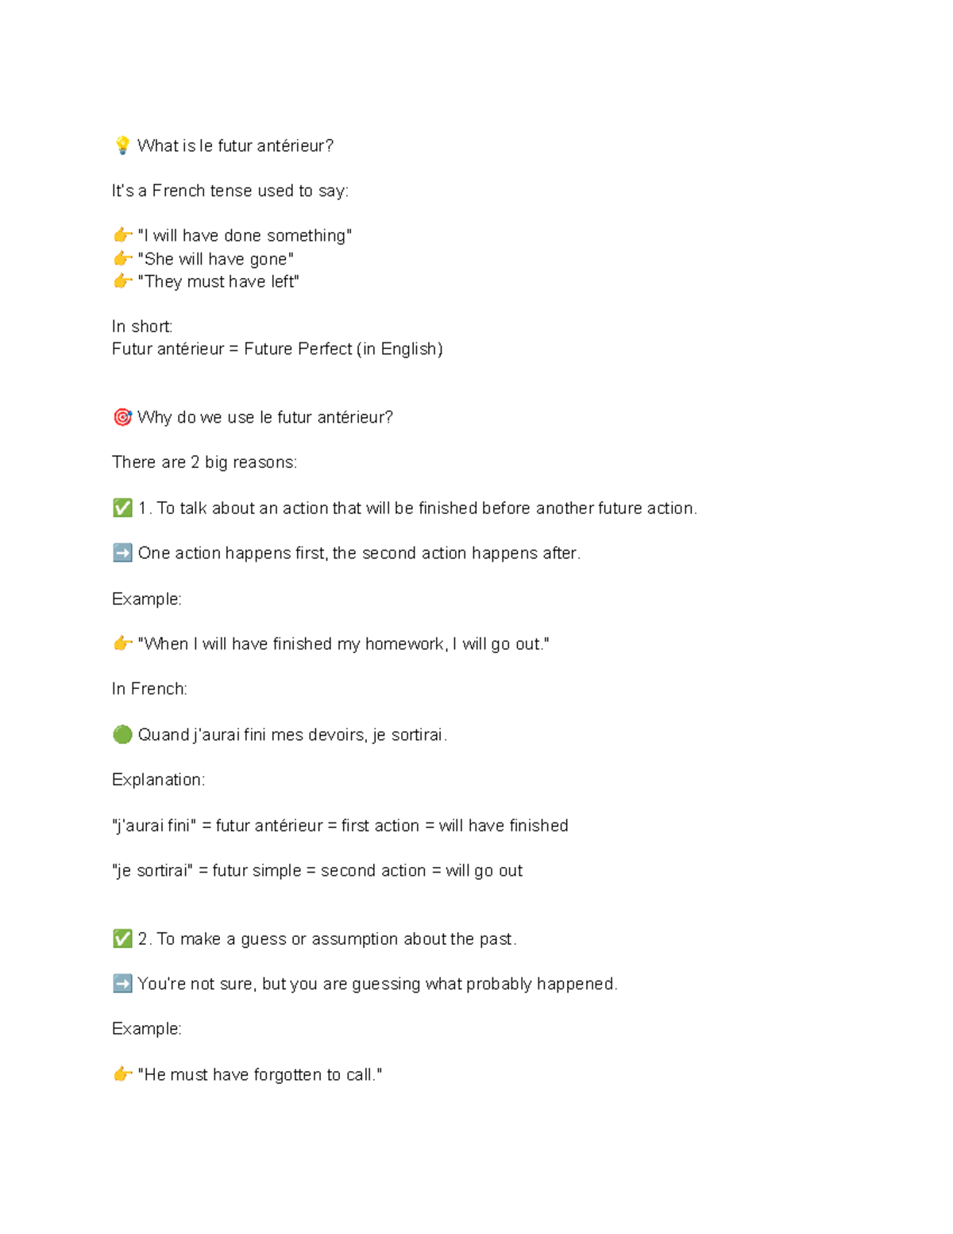Click the pointing hand beside "They must have left"
The height and width of the screenshot is (1234, 953).
[x=122, y=281]
